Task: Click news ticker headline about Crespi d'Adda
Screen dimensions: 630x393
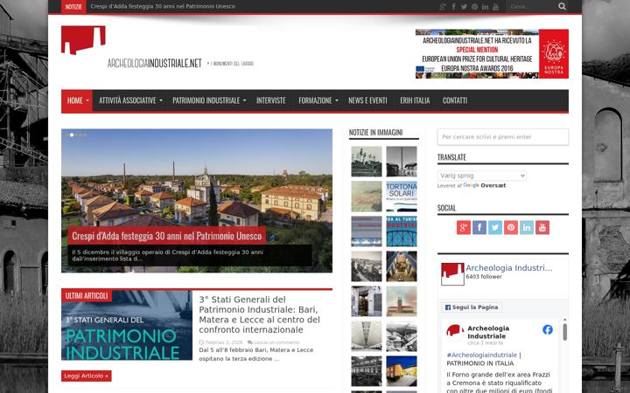Action: (x=163, y=6)
